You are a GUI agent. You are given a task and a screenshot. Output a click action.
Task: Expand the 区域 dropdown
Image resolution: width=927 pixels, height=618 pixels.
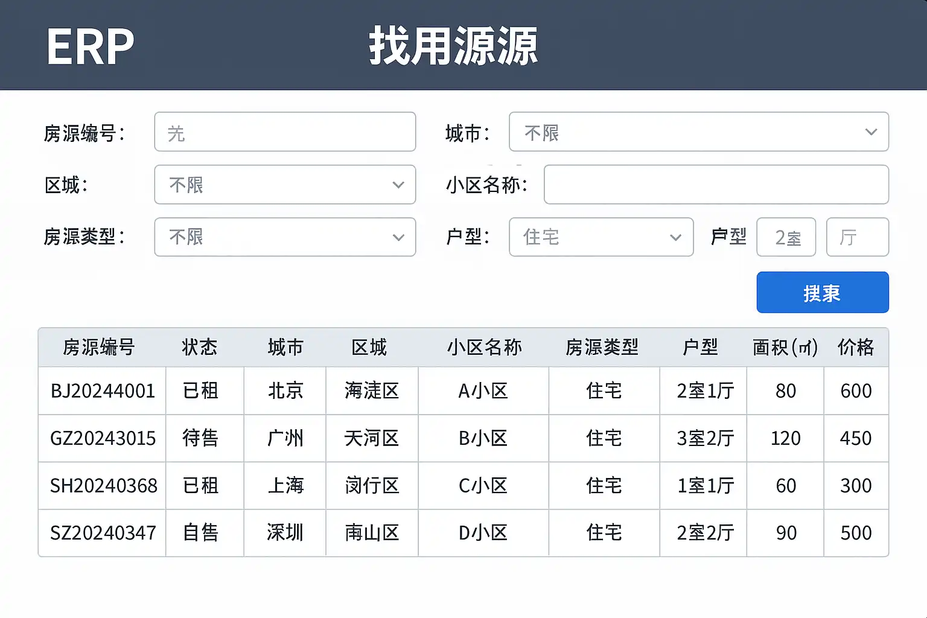[x=285, y=185]
